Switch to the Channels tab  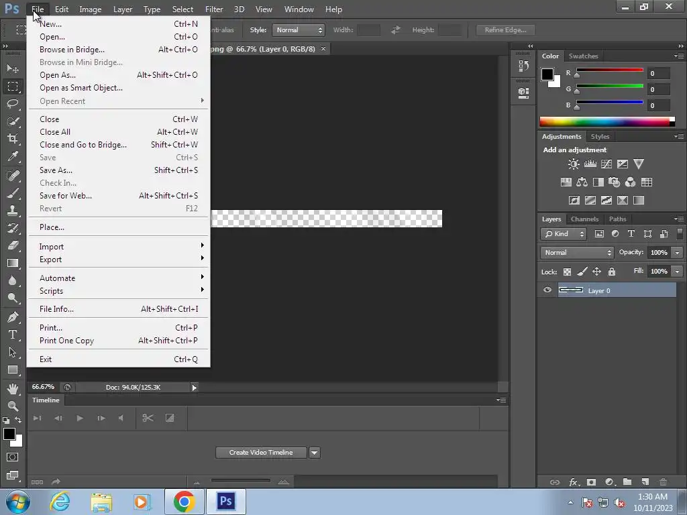pos(584,219)
